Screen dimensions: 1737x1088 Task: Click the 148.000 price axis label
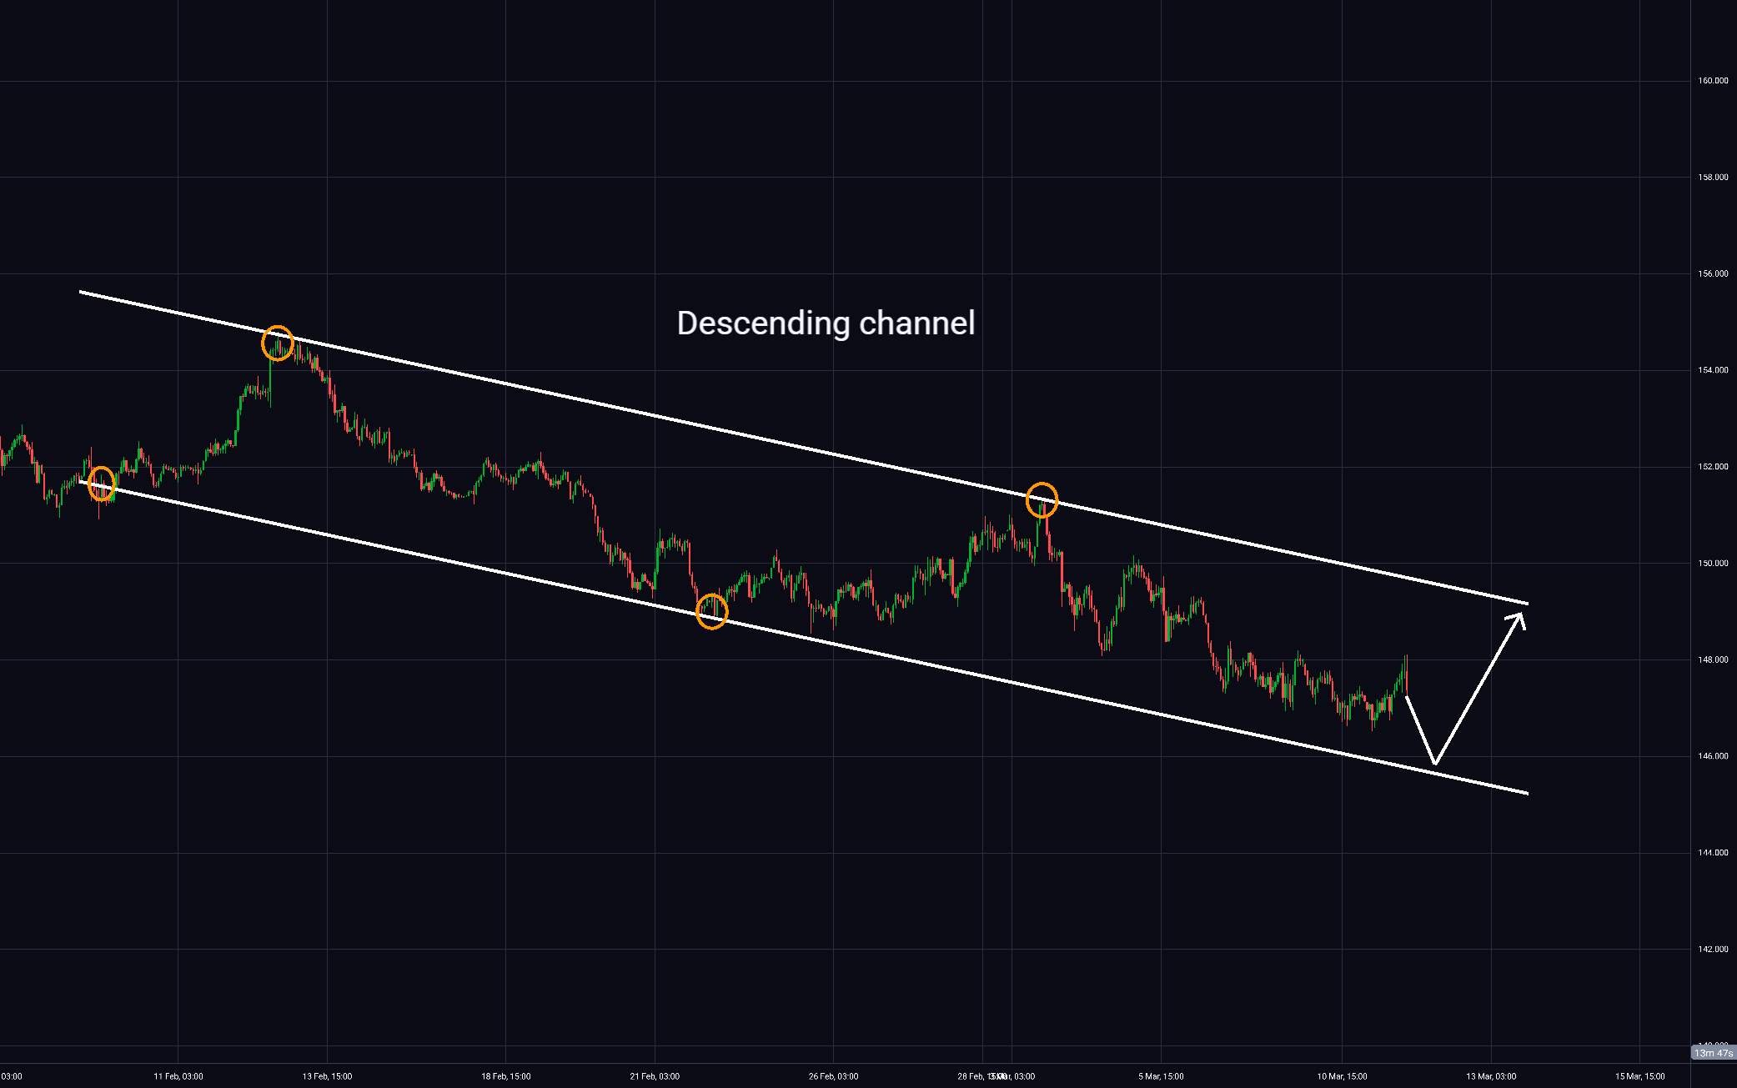tap(1713, 660)
